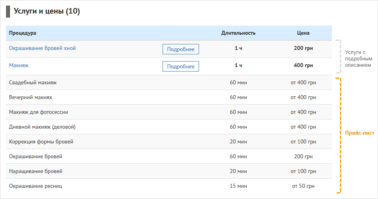Click '60 мин' duration for Вечерний макиях

pos(238,97)
